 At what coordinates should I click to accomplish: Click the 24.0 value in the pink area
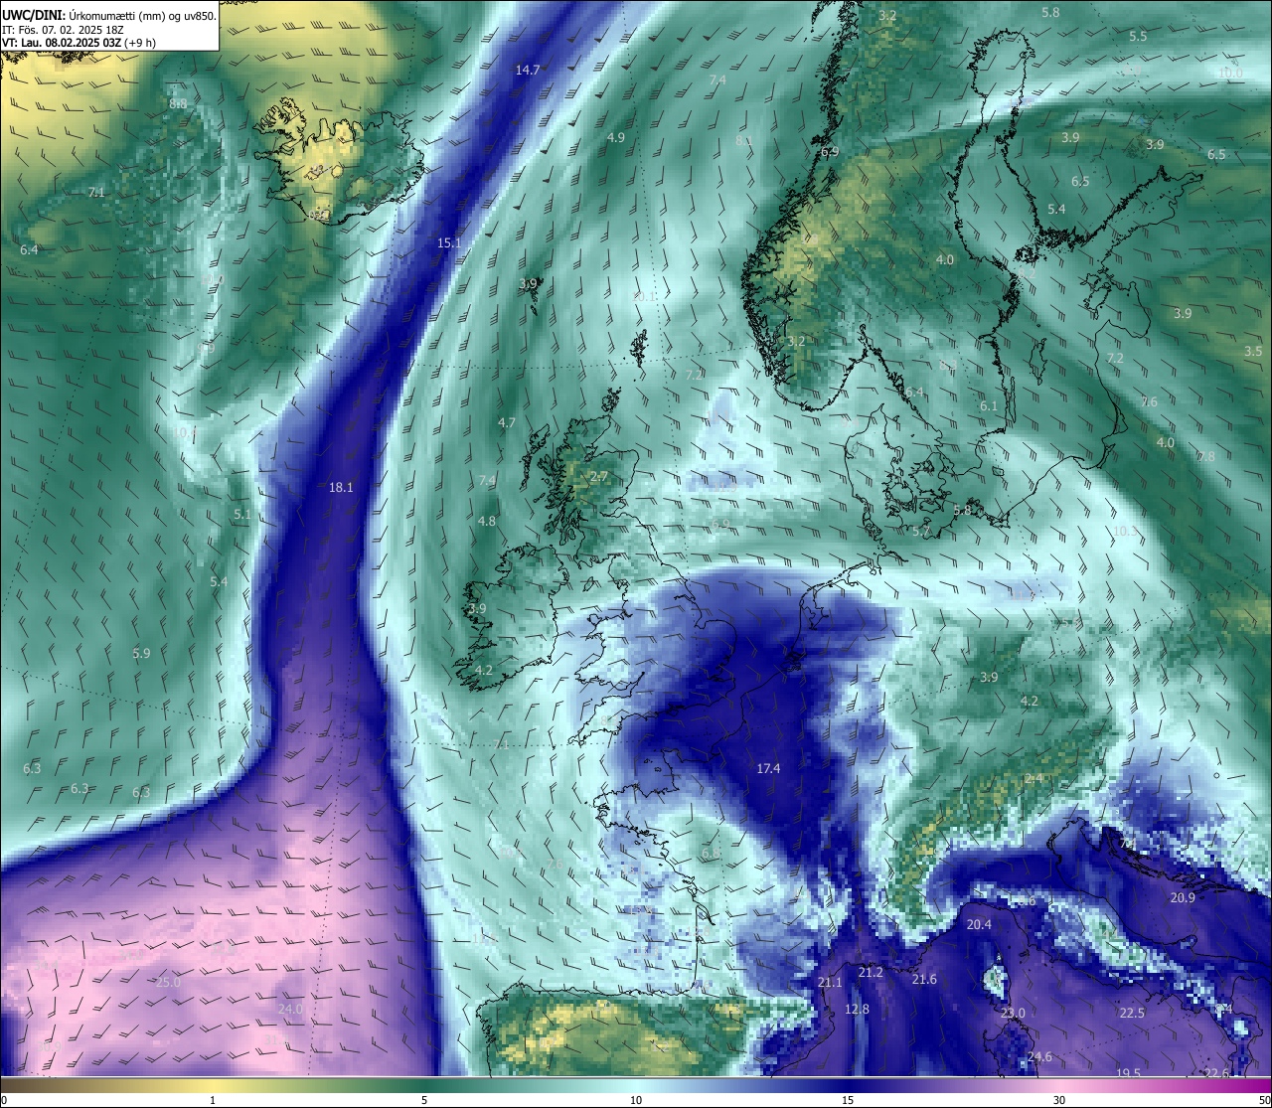pos(290,1009)
